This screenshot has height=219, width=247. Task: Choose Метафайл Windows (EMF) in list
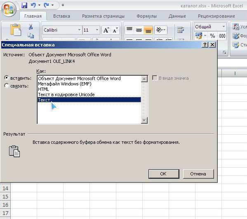(89, 84)
